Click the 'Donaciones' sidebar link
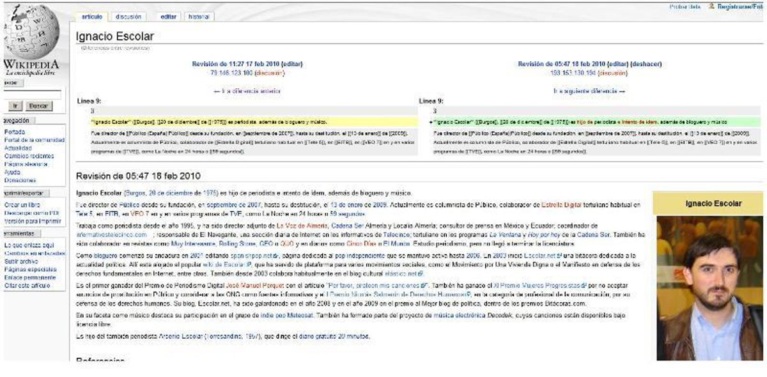767x377 pixels. tap(20, 180)
